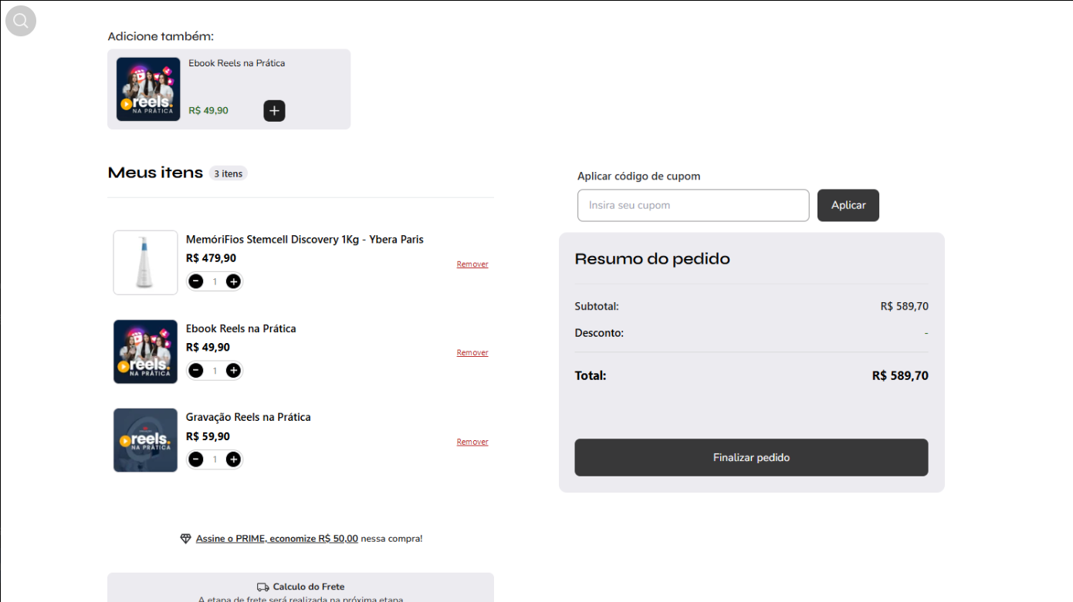Open Gravação Reels na Prática cart thumbnail
Screen dimensions: 1073x602
click(x=146, y=440)
